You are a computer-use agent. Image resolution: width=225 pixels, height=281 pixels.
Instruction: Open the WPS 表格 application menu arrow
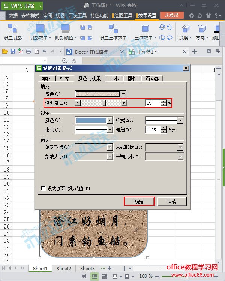click(40, 6)
